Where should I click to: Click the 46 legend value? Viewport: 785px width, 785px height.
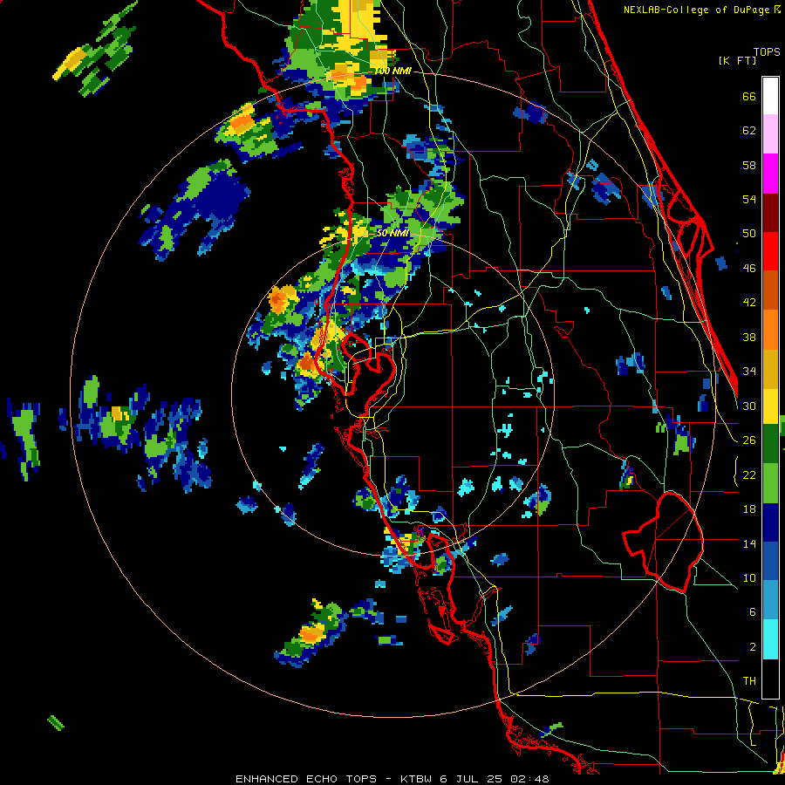749,269
